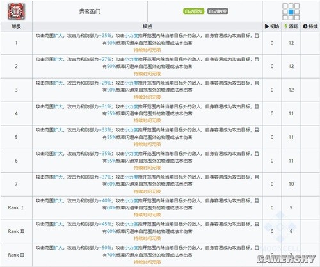
Task: Click the blue 60% in level 7 row
Action: (111, 184)
